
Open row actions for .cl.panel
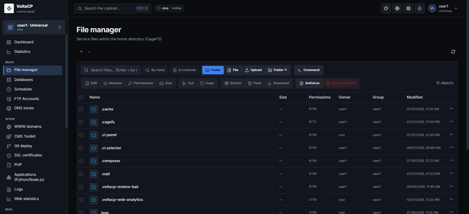tap(451, 135)
